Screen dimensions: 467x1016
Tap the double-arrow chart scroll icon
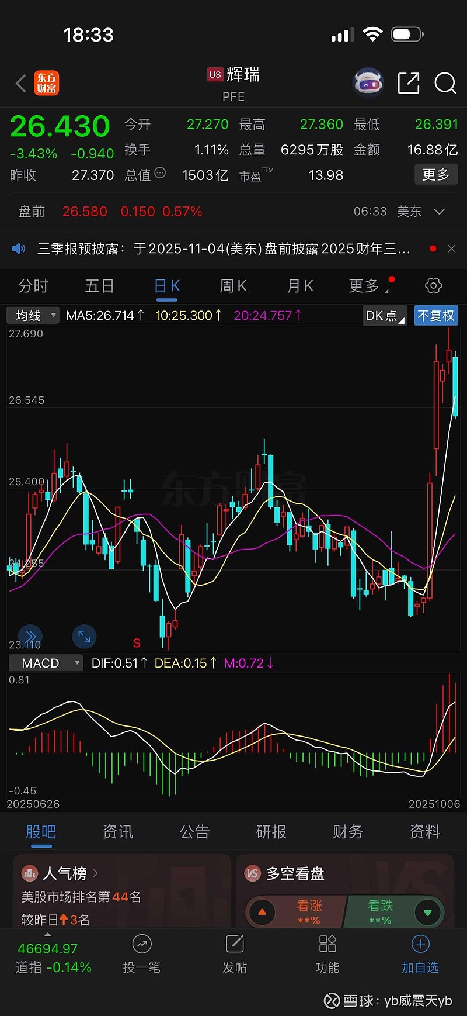30,636
